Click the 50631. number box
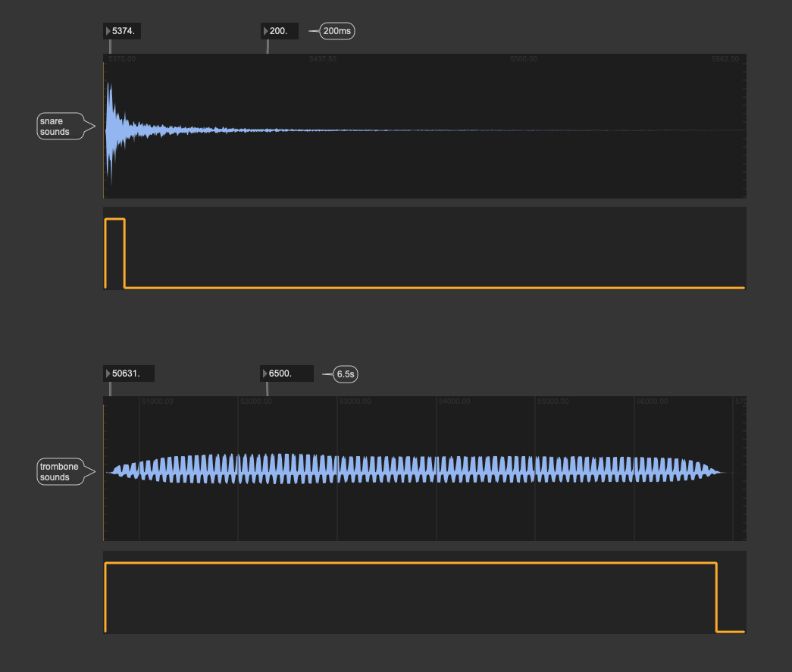This screenshot has height=672, width=792. (x=129, y=374)
